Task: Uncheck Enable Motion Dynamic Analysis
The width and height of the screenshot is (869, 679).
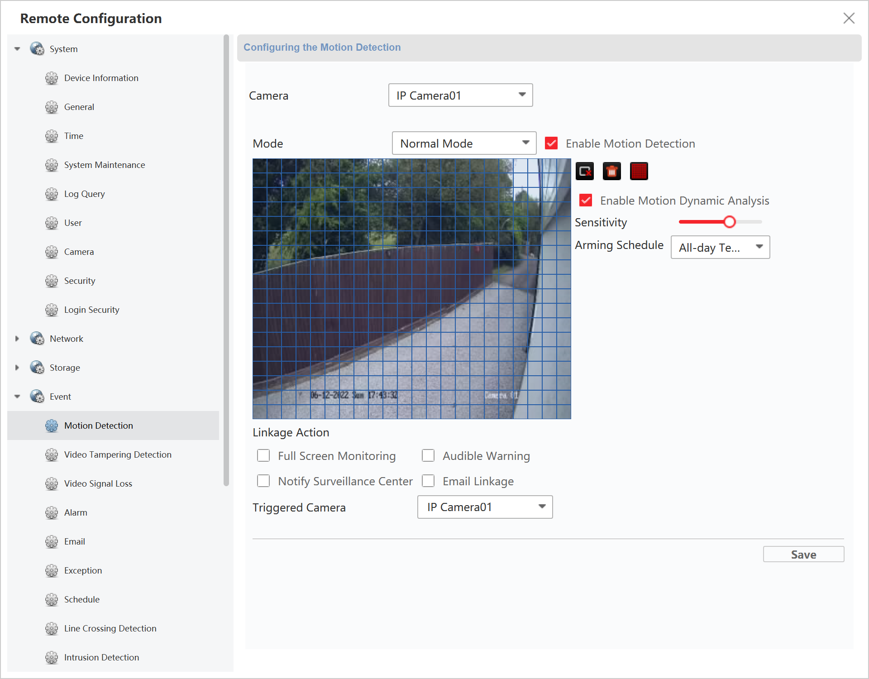Action: pyautogui.click(x=586, y=201)
